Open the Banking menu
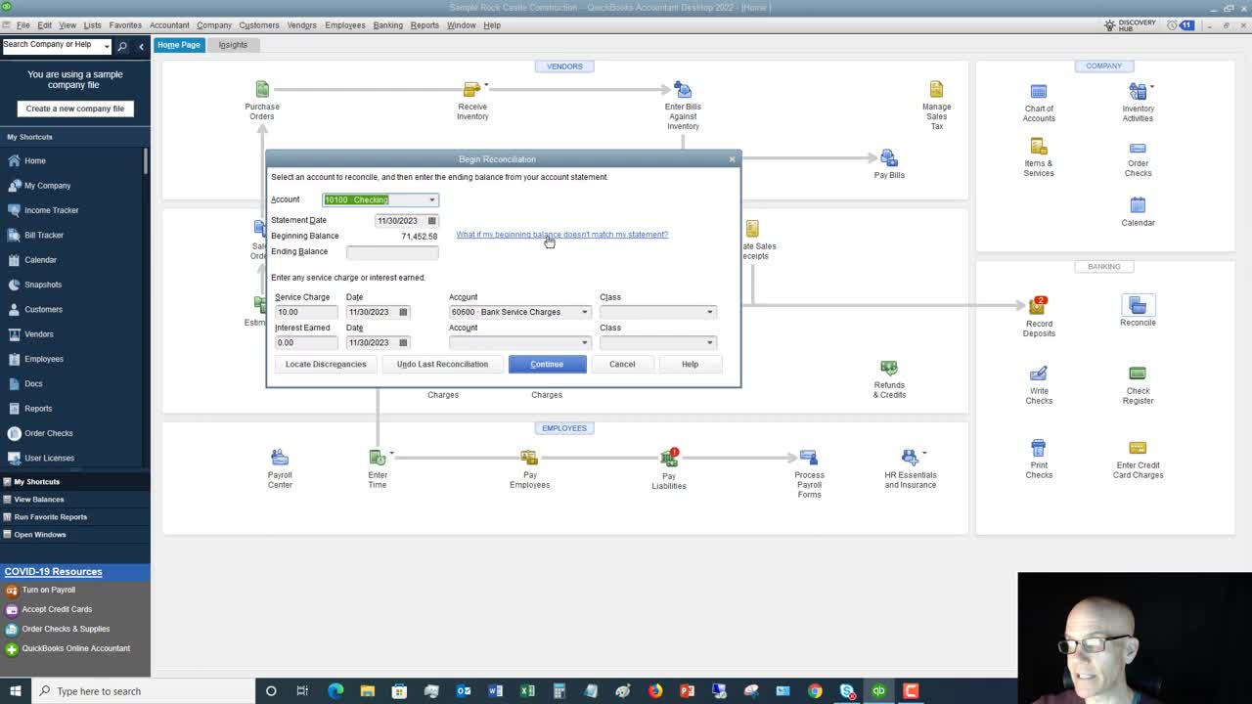Viewport: 1252px width, 704px height. pos(387,25)
